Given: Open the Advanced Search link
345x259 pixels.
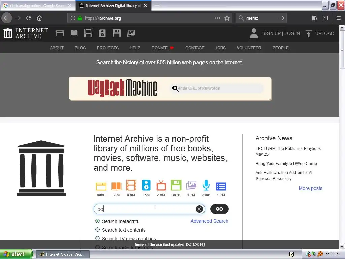Looking at the screenshot, I should (209, 221).
